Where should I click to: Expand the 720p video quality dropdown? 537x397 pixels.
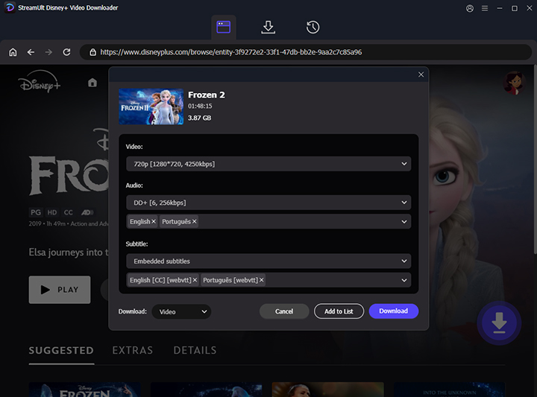click(268, 163)
